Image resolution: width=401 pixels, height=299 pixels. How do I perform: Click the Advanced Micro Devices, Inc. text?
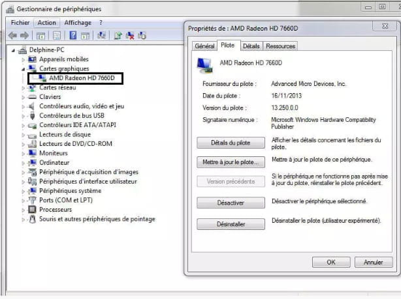[308, 84]
